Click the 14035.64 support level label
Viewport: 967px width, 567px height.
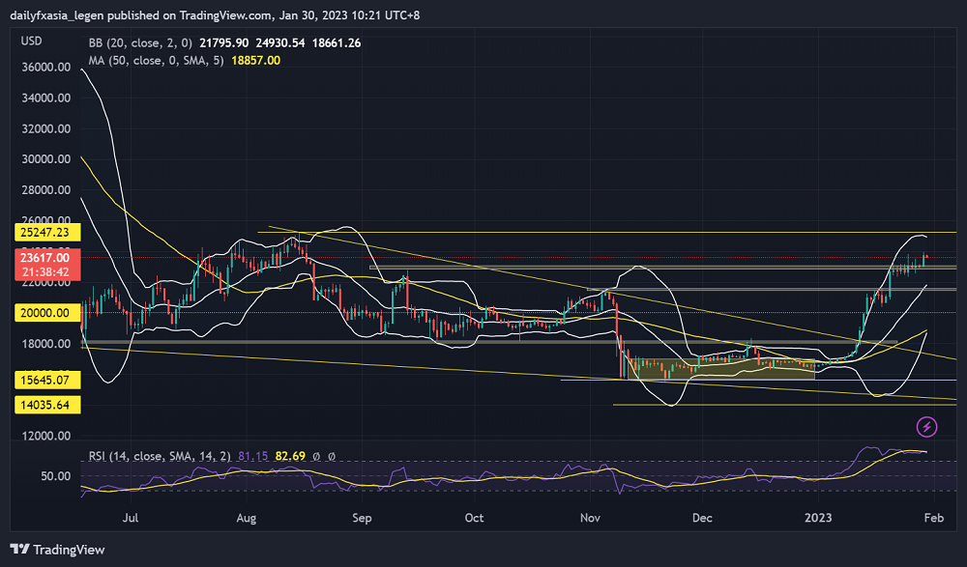47,405
